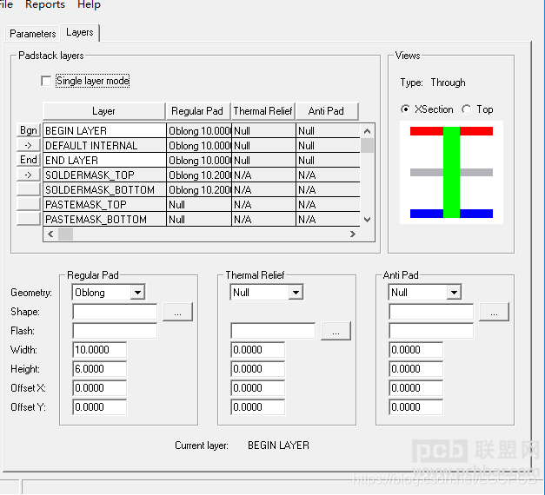Click Regular Pad Height field
Screen dimensions: 545x495
pos(100,369)
